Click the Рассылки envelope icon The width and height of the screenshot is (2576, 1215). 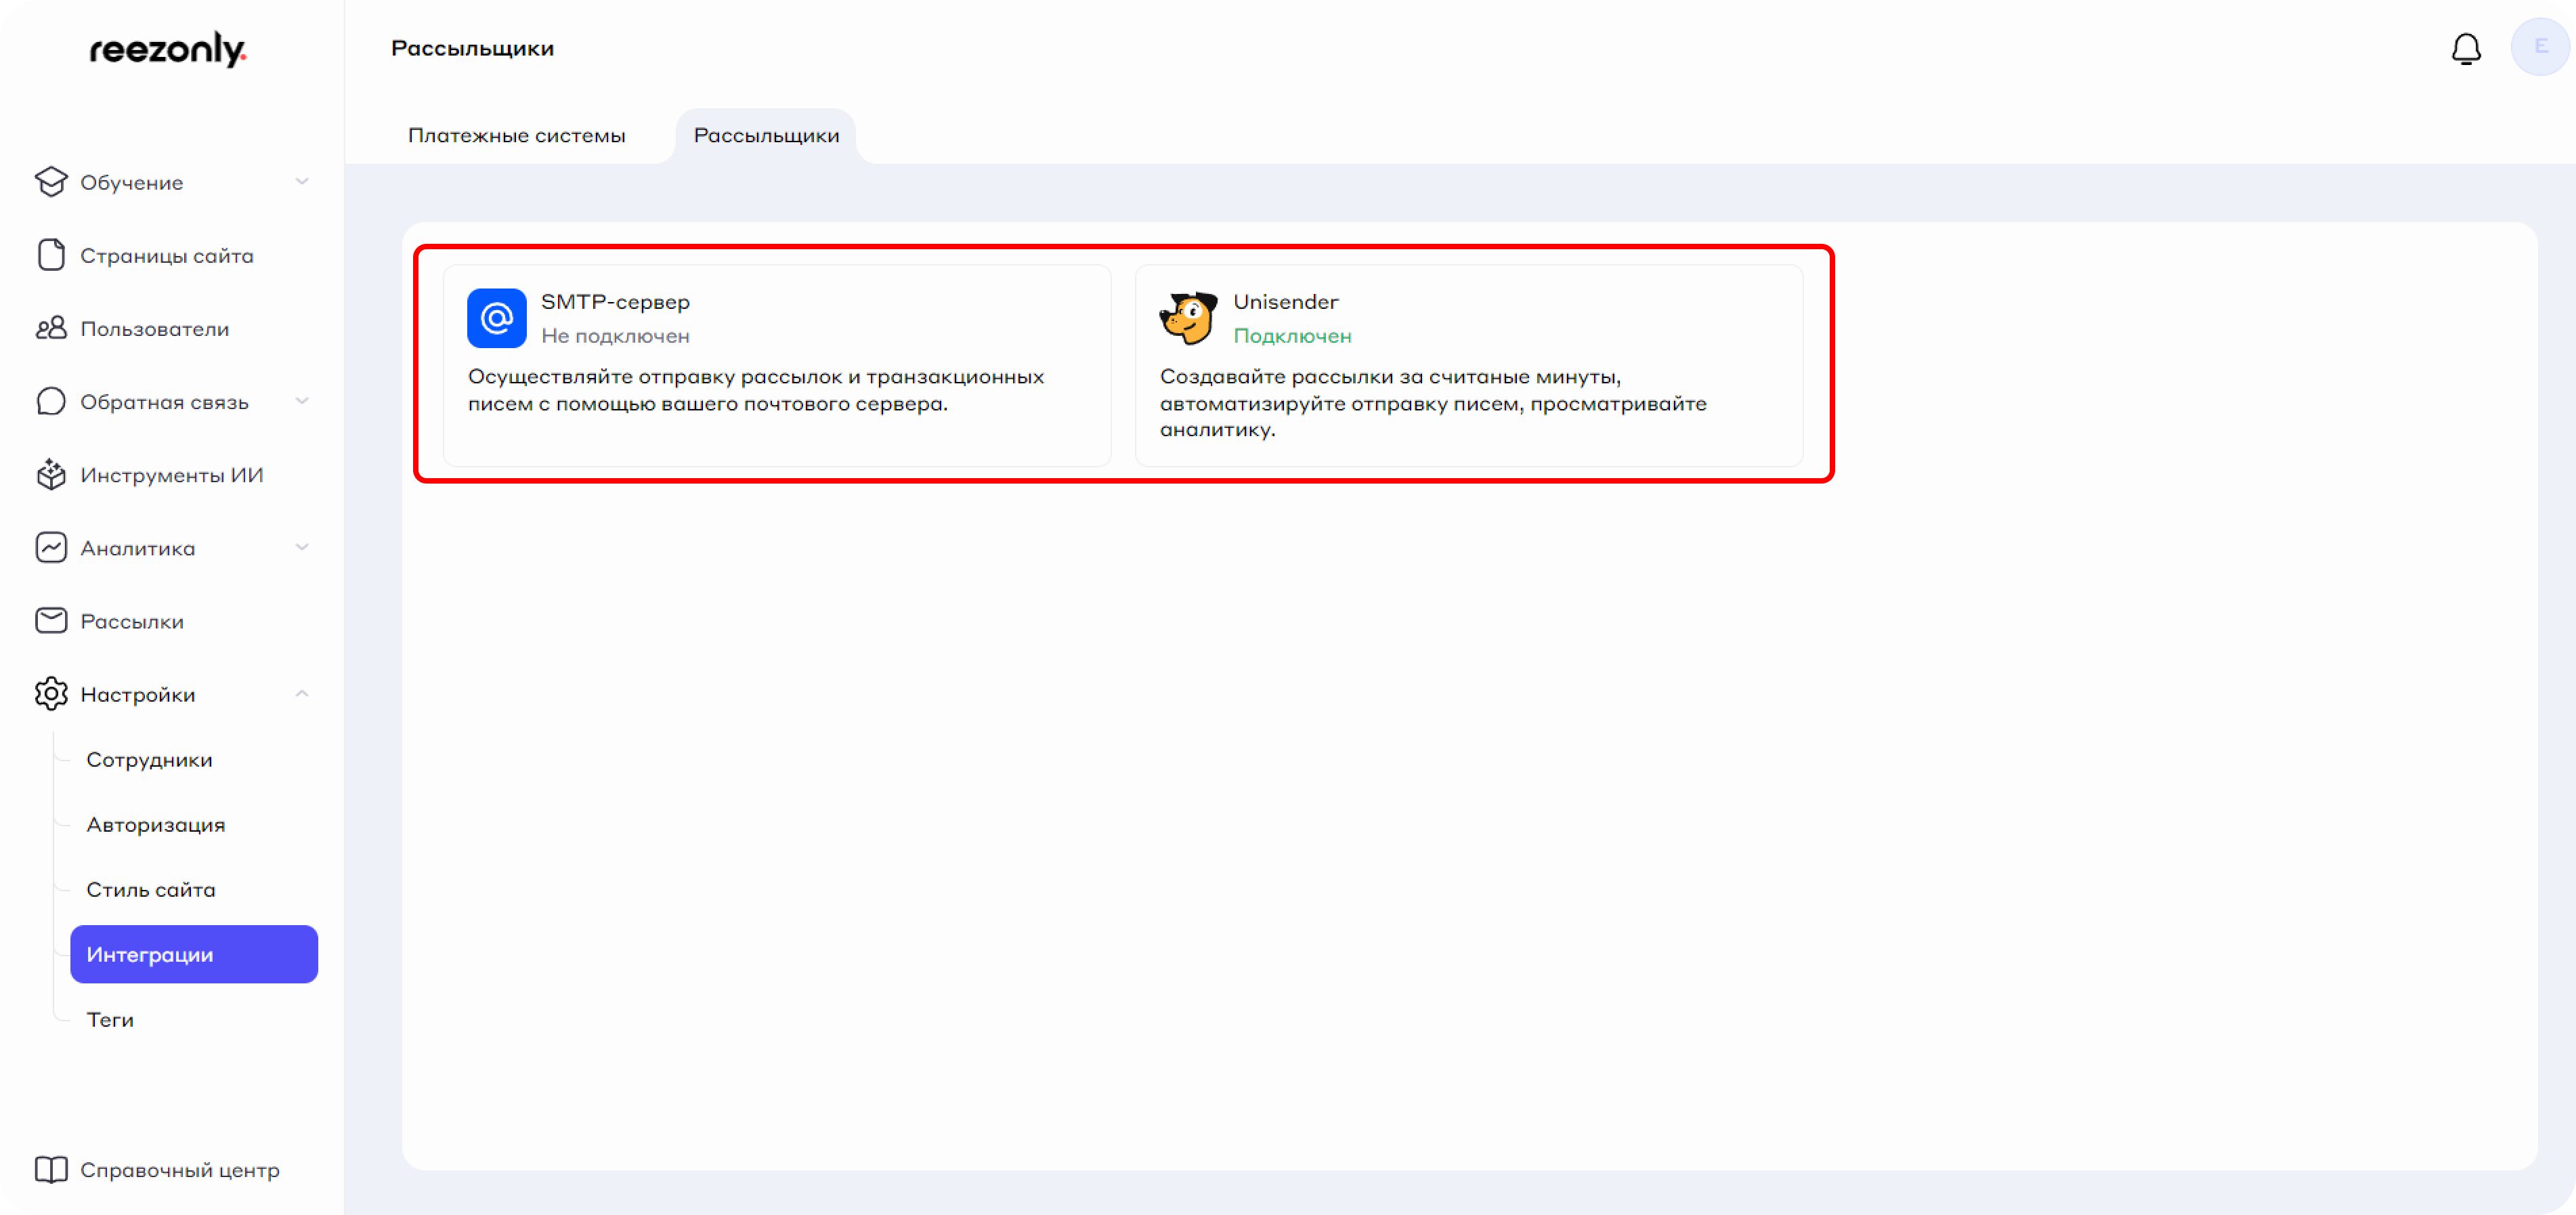(51, 621)
